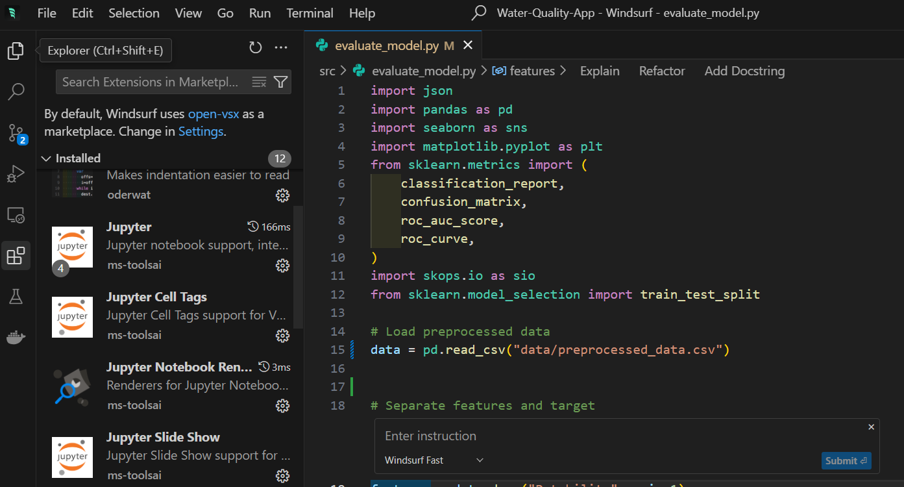Click the Jupyter Notebook Renderers extension logo

coord(72,387)
